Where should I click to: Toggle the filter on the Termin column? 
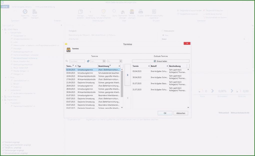tap(73, 65)
